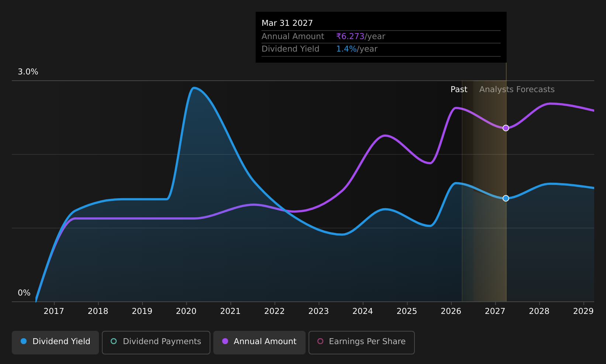Viewport: 606px width, 364px height.
Task: Click the 2017 x-axis year label
Action: tap(54, 311)
